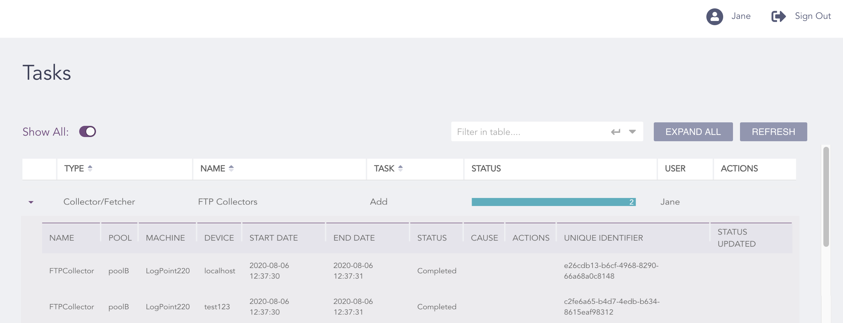Focus the Filter in table input field

click(529, 132)
